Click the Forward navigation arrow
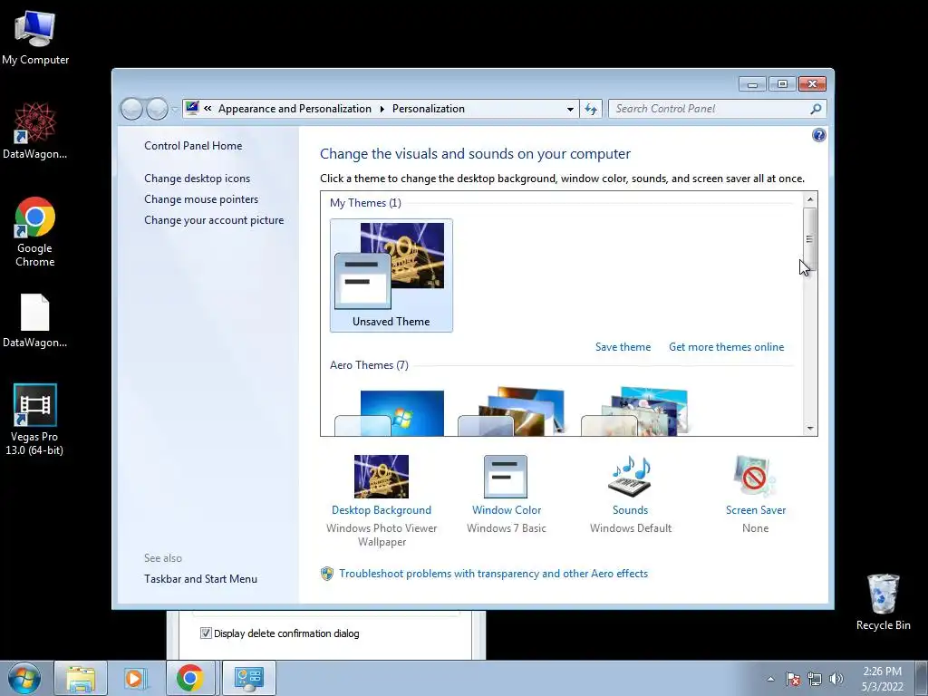Screen dimensions: 928x696 157,109
